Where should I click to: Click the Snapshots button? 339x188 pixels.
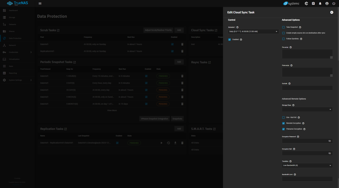(x=177, y=119)
